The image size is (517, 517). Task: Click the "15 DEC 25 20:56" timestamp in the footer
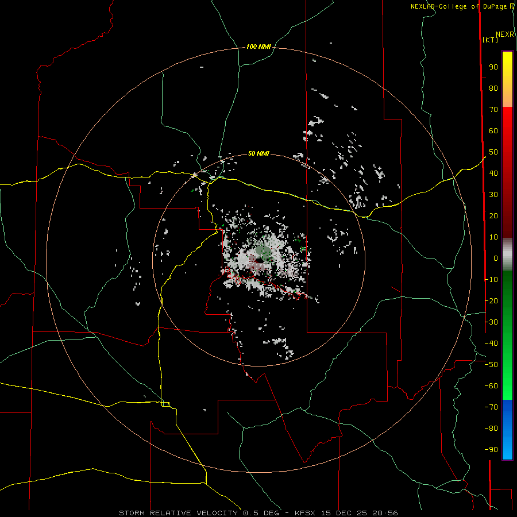358,513
